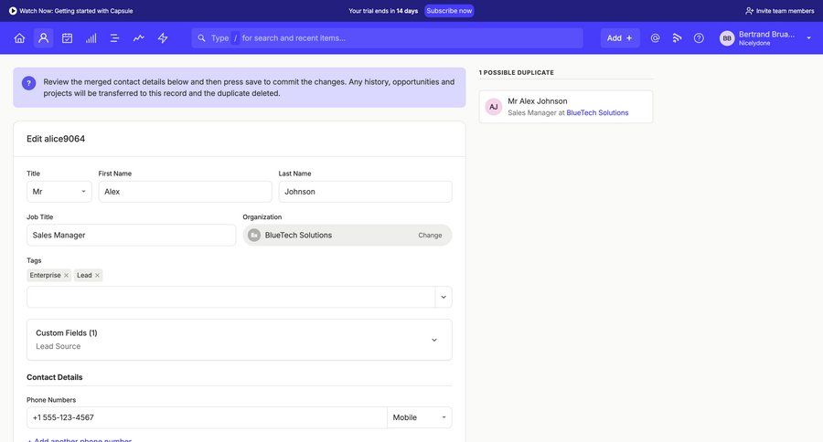Screen dimensions: 823x442
Task: Remove the Enterprise tag
Action: (x=66, y=276)
